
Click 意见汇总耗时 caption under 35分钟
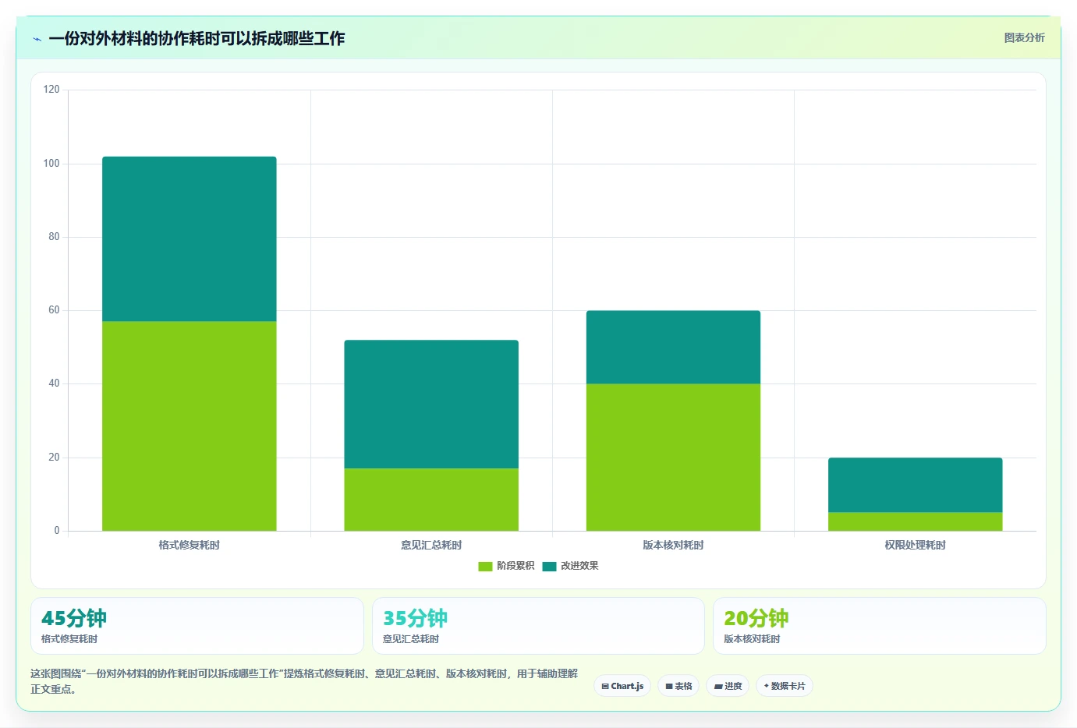pos(411,639)
